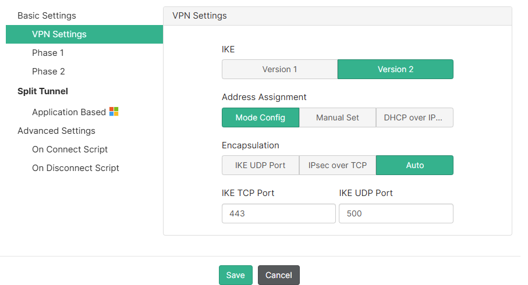528x285 pixels.
Task: Select DHCP over IPsec assignment option
Action: pos(414,117)
